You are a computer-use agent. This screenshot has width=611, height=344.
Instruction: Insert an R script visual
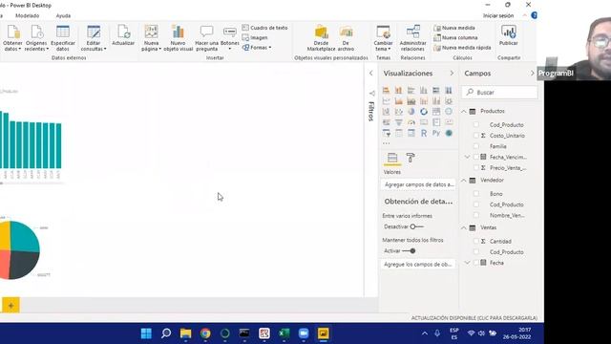[424, 134]
